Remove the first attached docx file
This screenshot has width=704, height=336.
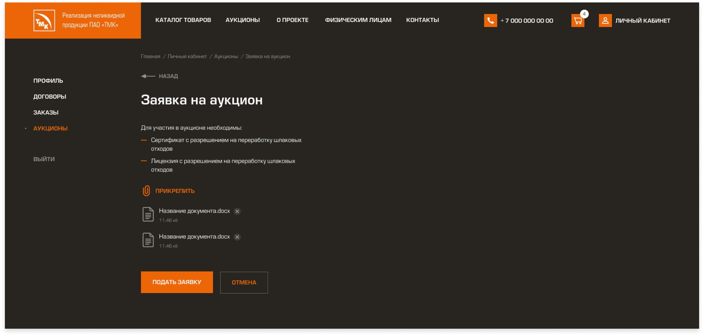pyautogui.click(x=237, y=211)
